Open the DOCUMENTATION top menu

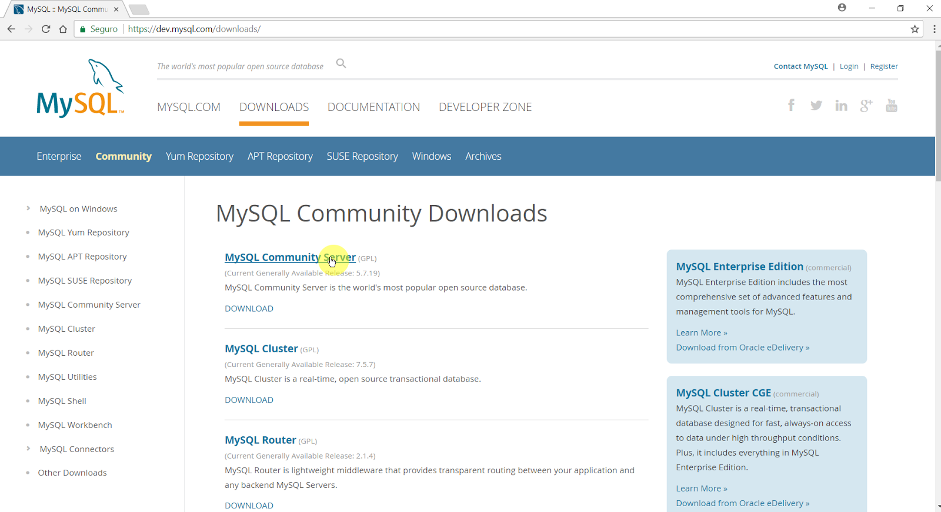(x=374, y=107)
